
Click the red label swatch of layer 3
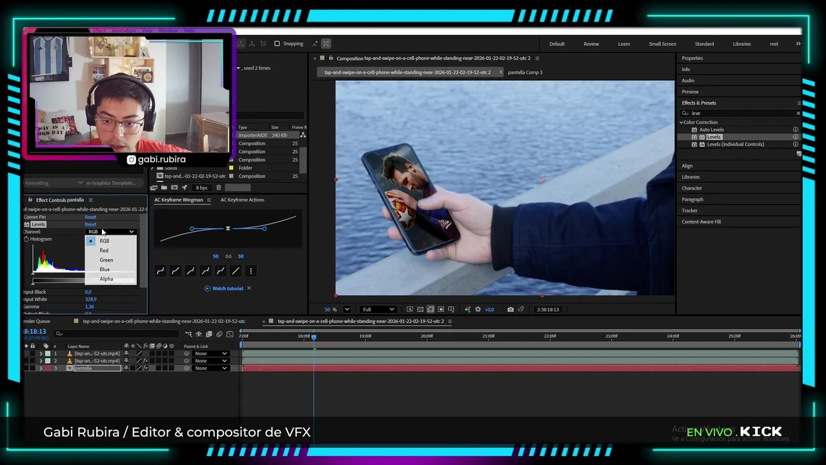pyautogui.click(x=48, y=368)
